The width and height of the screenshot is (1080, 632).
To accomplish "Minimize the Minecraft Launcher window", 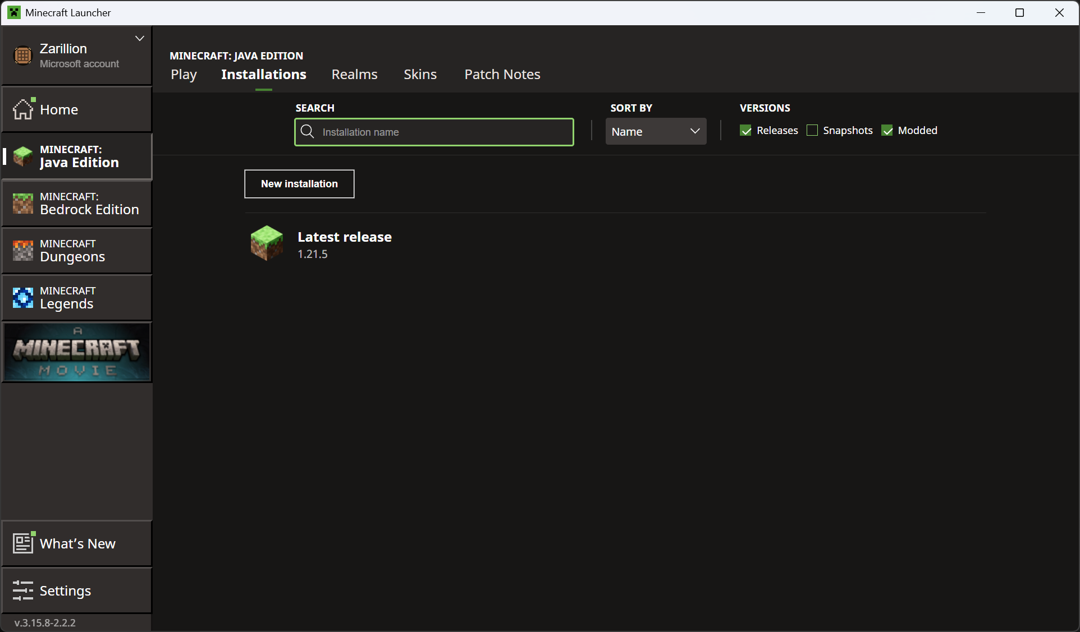I will pyautogui.click(x=981, y=12).
